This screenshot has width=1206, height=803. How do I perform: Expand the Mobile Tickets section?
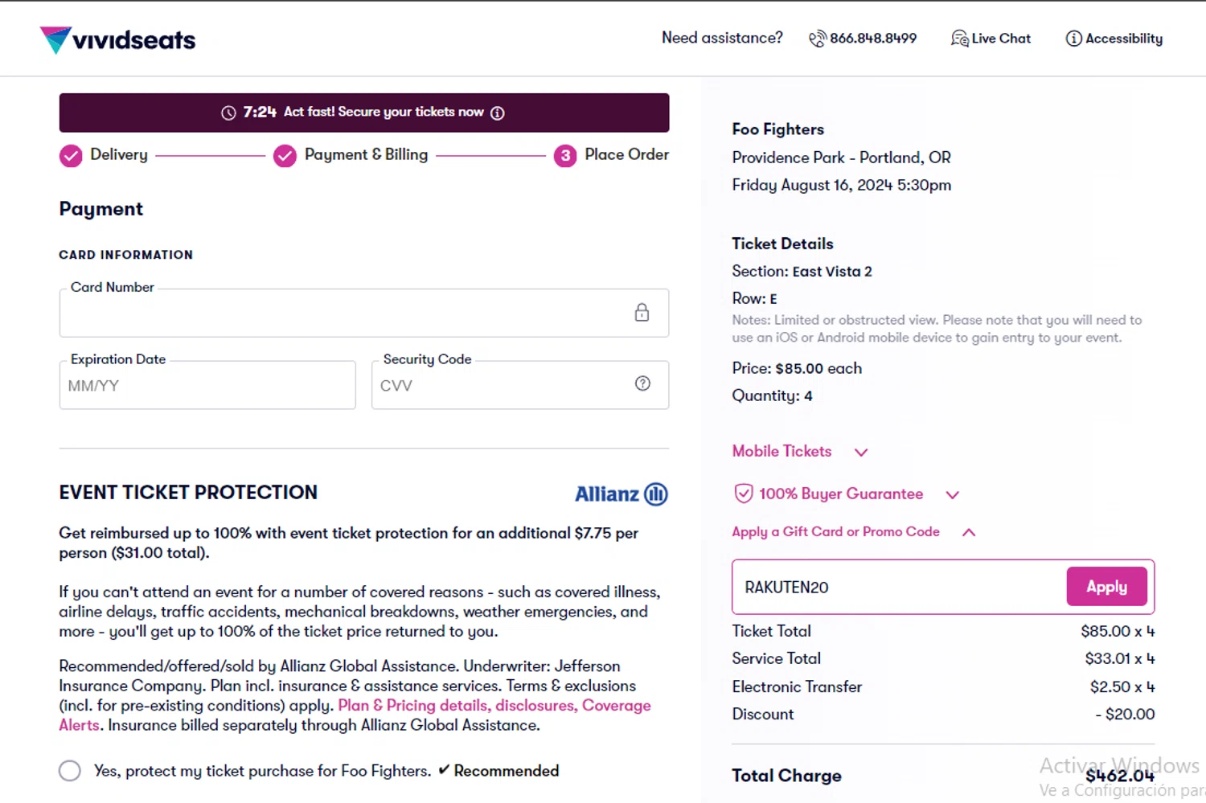(x=861, y=452)
